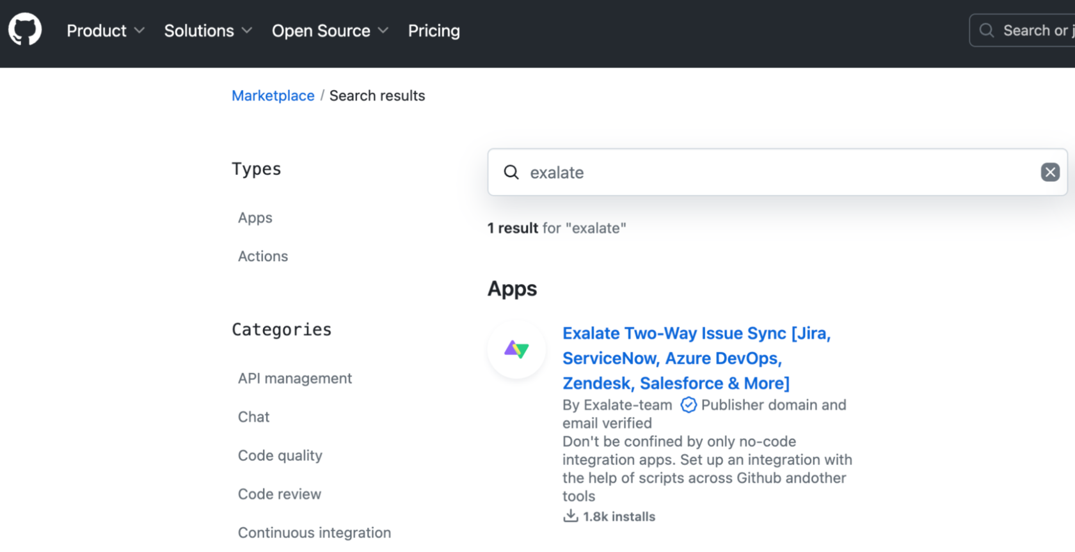Open the GitHub home logo

[x=25, y=29]
